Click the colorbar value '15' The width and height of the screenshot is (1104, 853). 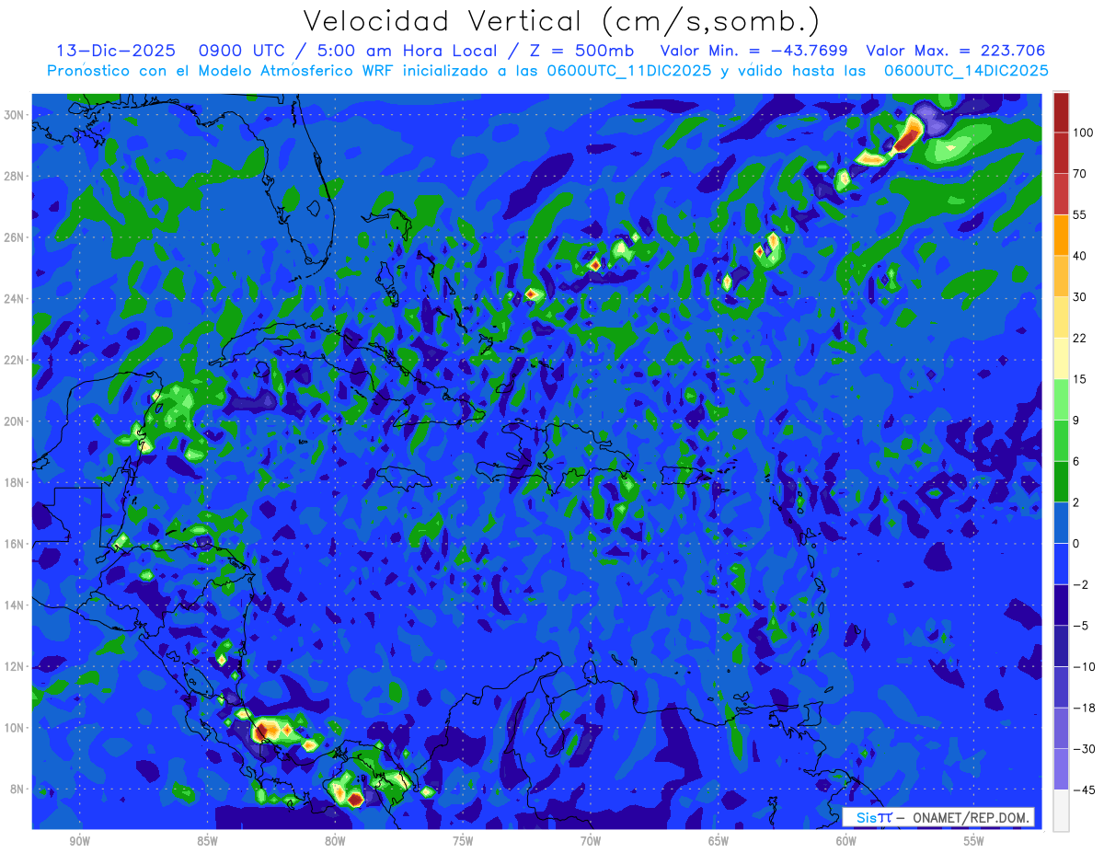pos(1080,379)
